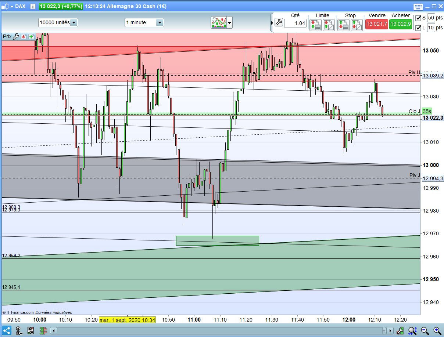Click the 13 000 price axis label
Viewport: 444px width, 337px height.
[431, 165]
